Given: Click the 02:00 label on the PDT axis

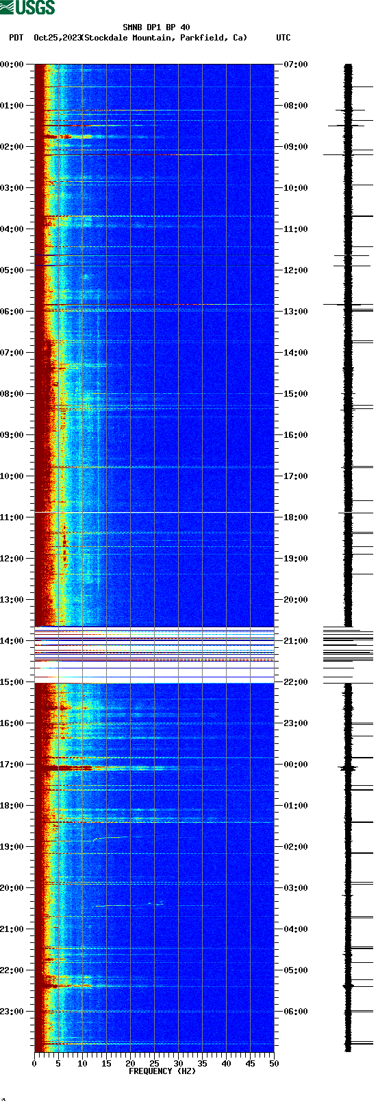Looking at the screenshot, I should 12,147.
